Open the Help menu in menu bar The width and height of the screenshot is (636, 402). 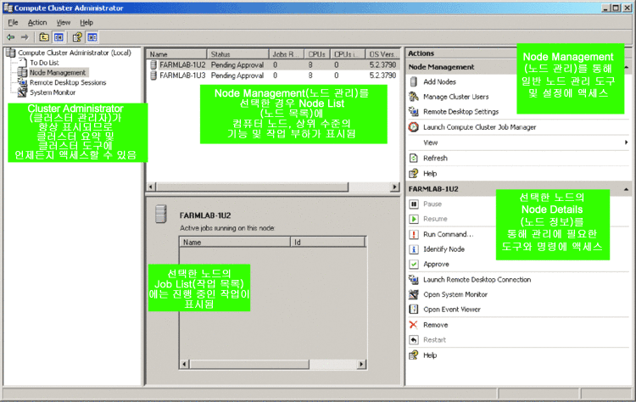[86, 23]
